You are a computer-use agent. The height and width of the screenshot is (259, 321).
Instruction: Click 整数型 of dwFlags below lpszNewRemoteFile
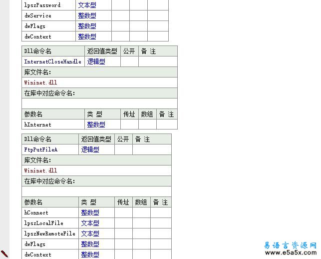click(90, 244)
